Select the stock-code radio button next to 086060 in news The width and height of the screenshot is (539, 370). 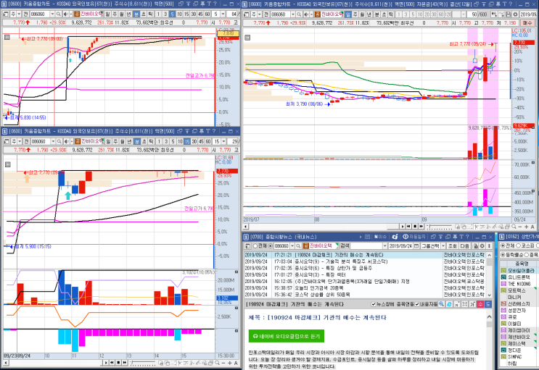[x=270, y=246]
